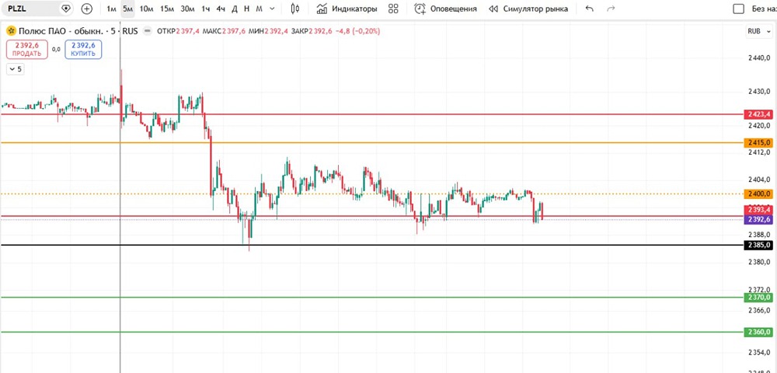Select the dotted 2400,0 level label
Image resolution: width=777 pixels, height=373 pixels.
[x=758, y=193]
